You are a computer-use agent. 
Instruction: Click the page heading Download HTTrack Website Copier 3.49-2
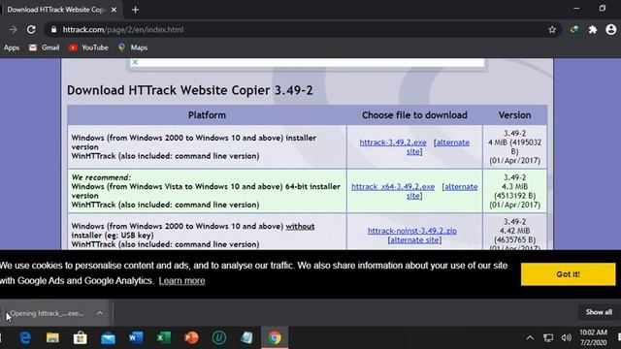tap(190, 90)
